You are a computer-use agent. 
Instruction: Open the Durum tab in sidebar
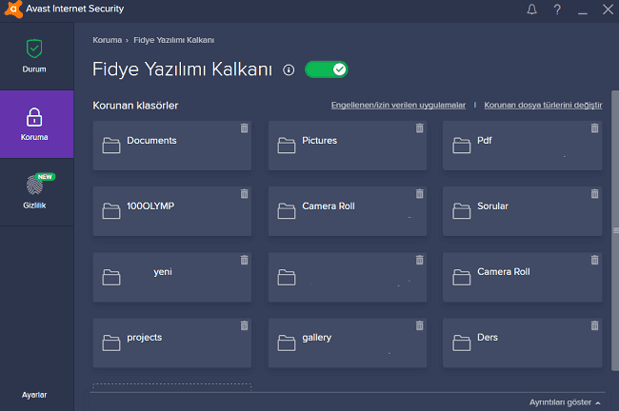point(34,56)
